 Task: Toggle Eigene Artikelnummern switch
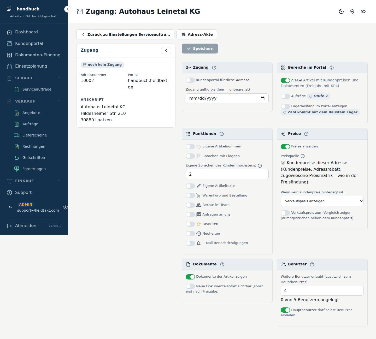click(x=190, y=147)
